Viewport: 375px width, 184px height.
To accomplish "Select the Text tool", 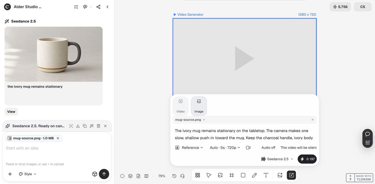I will pos(266,175).
